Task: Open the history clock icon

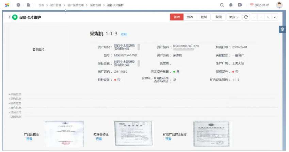Action: point(18,5)
